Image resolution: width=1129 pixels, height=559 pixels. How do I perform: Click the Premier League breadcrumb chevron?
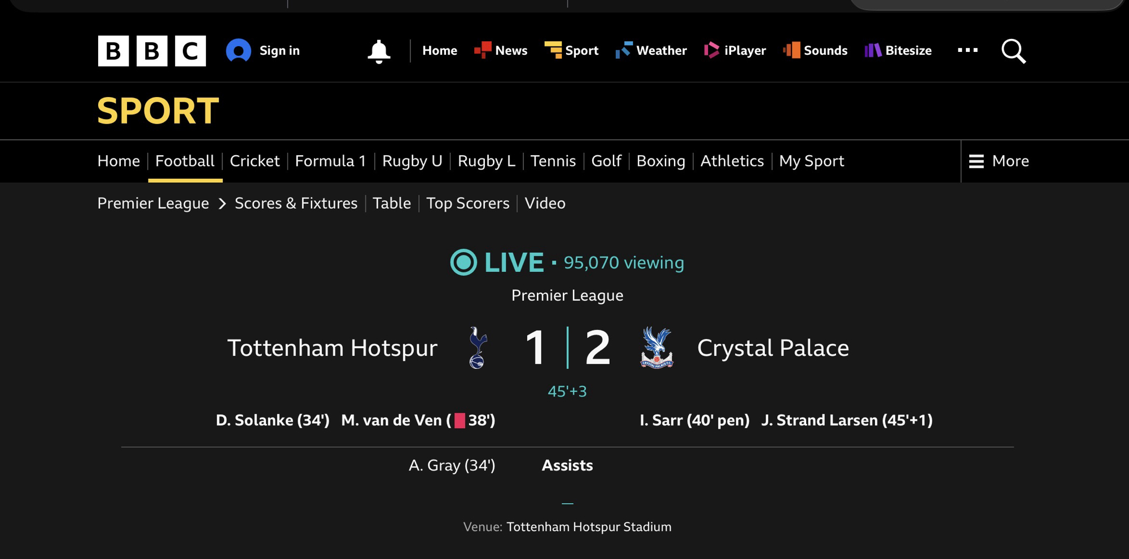tap(222, 204)
